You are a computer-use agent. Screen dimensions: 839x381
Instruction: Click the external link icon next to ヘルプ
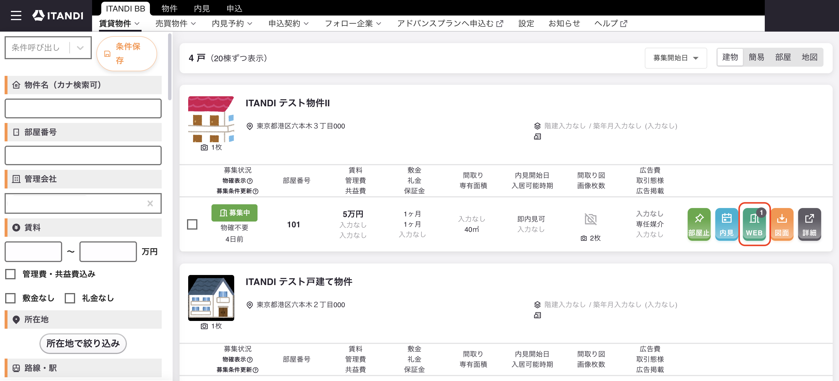[624, 24]
